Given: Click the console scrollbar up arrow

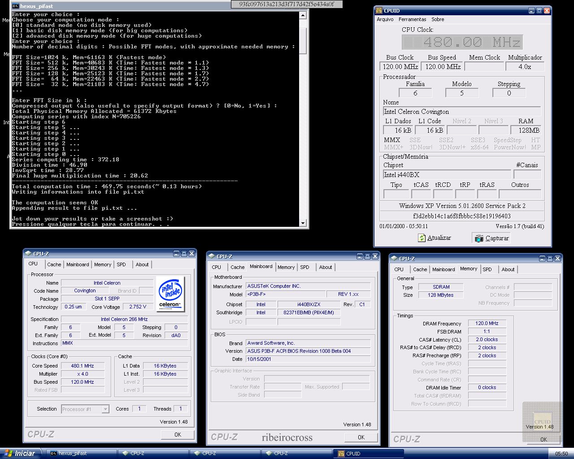Looking at the screenshot, I should coord(303,16).
